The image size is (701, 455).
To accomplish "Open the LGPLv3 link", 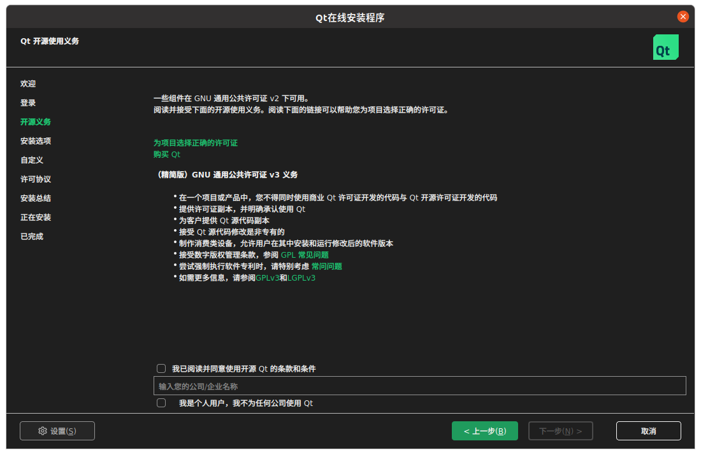I will 301,277.
